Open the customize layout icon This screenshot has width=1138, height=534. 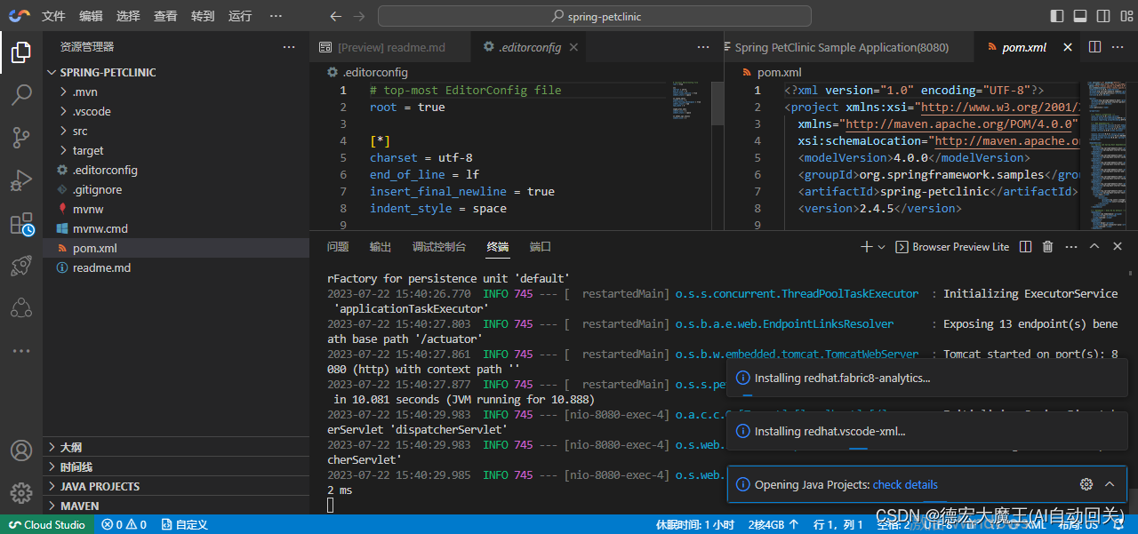coord(1126,16)
